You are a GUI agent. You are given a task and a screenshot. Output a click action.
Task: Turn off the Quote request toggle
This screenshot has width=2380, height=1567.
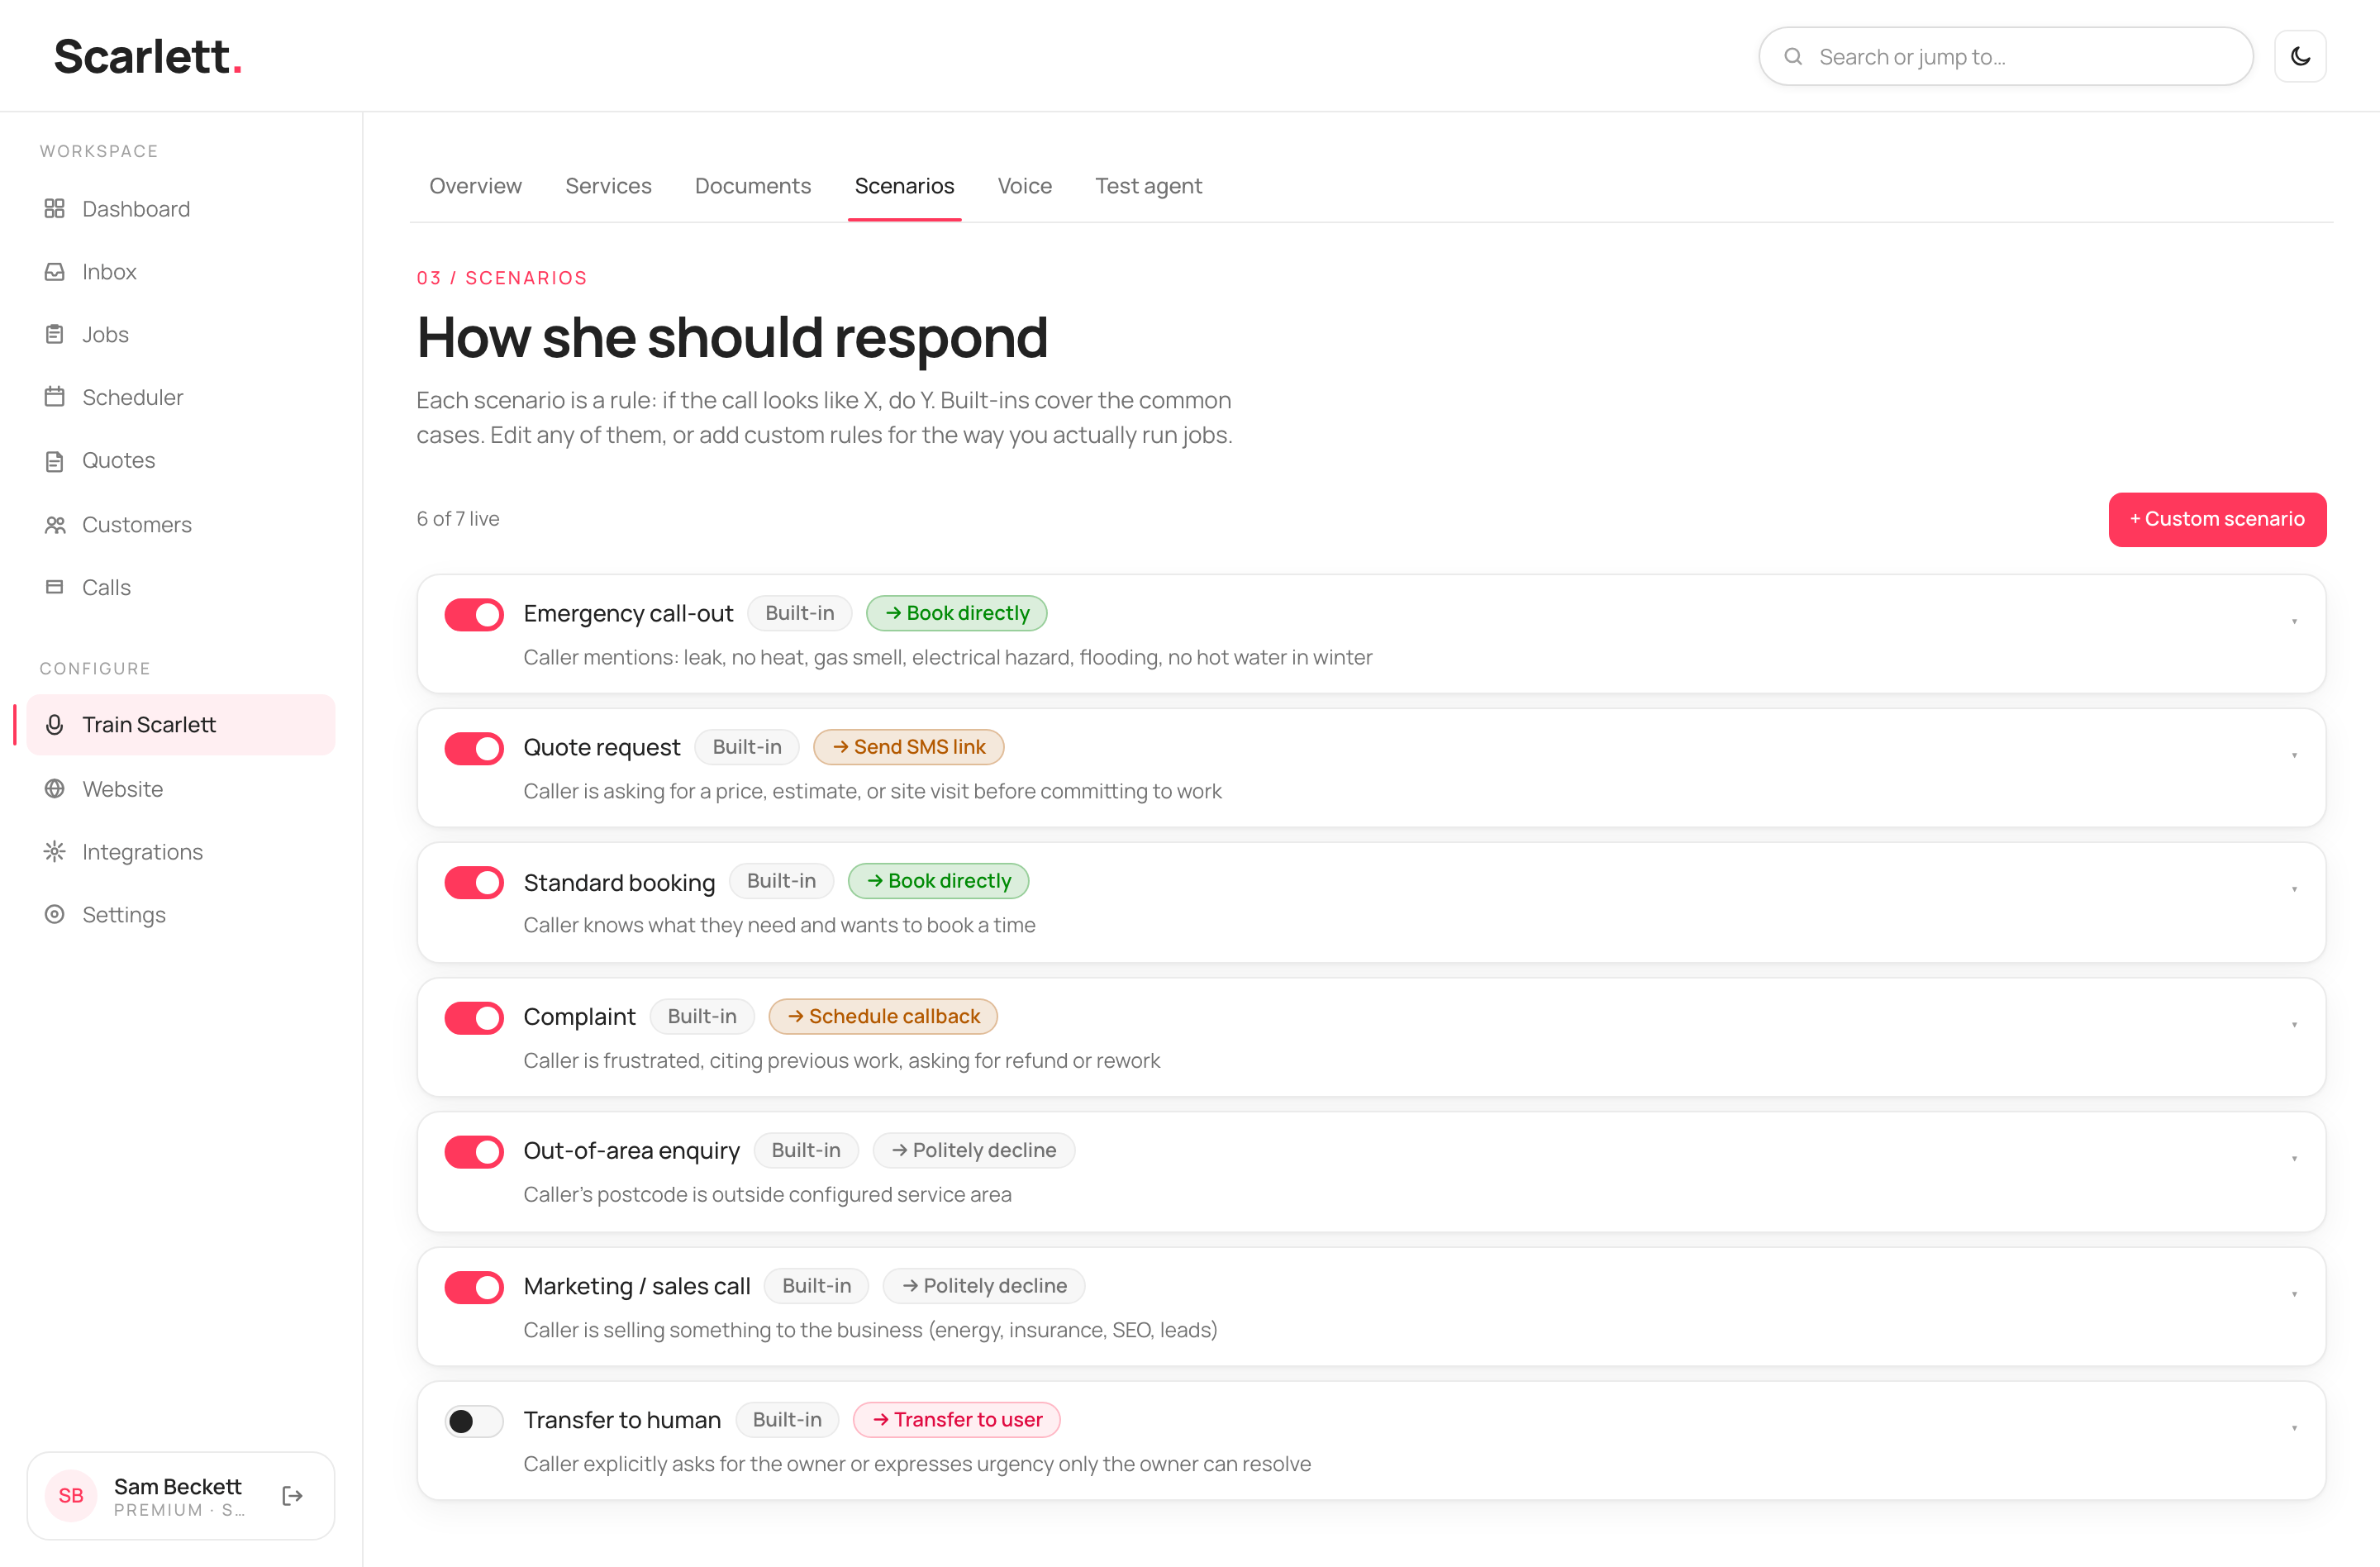click(x=474, y=749)
